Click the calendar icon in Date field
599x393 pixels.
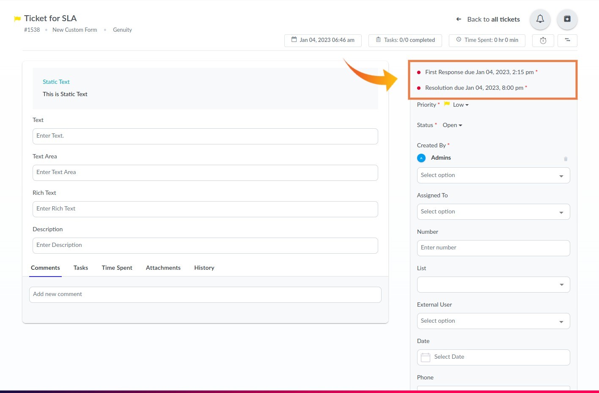click(426, 357)
